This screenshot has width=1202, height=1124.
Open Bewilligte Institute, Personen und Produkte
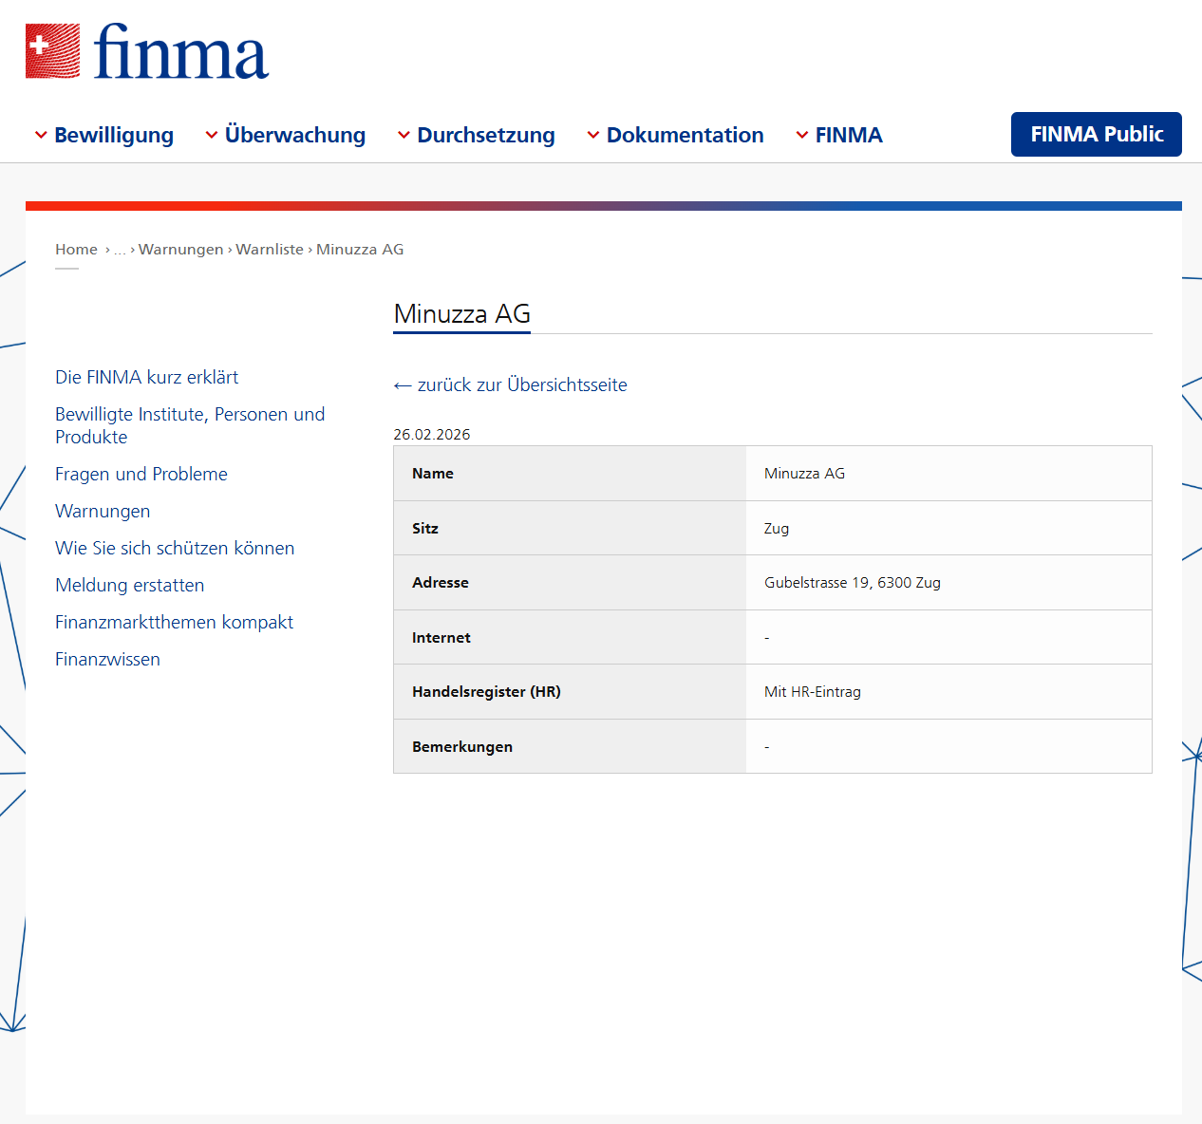pos(190,425)
